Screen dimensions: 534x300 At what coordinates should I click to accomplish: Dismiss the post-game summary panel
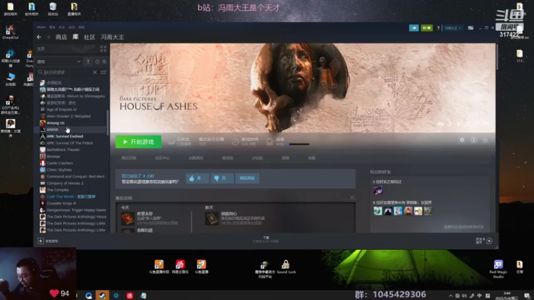tap(352, 197)
